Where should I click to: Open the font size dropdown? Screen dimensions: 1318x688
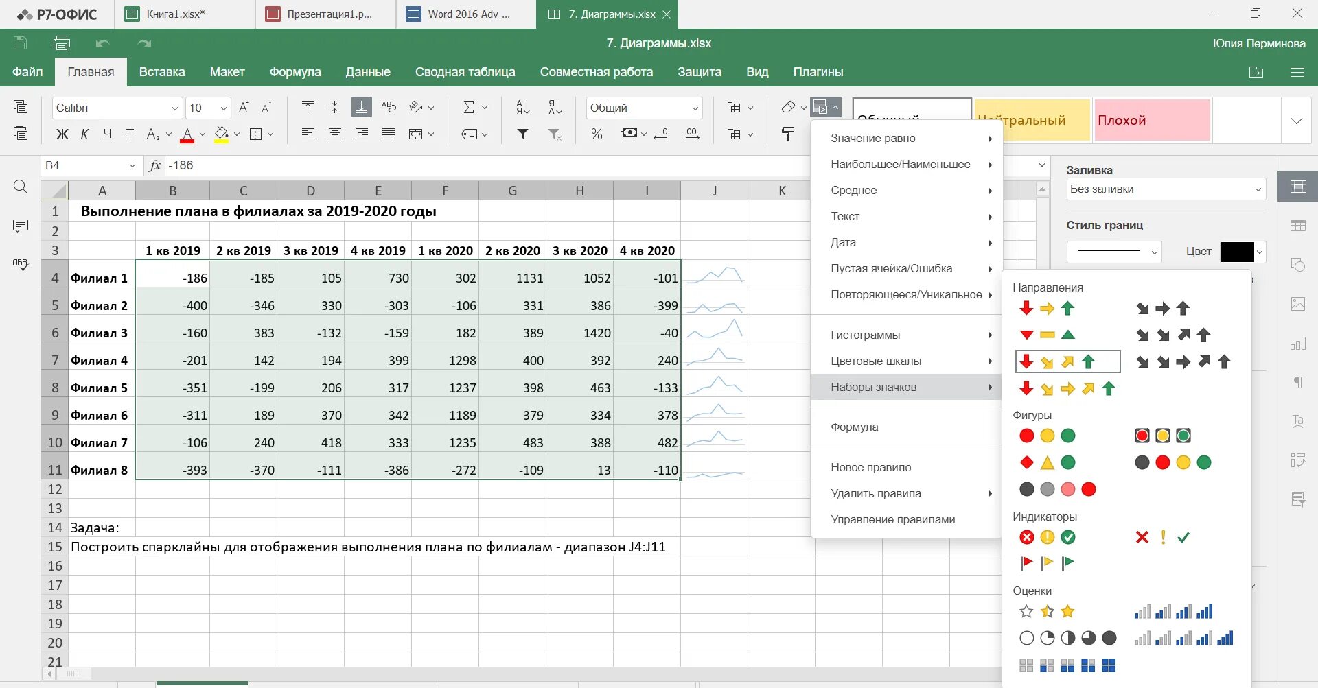(223, 108)
